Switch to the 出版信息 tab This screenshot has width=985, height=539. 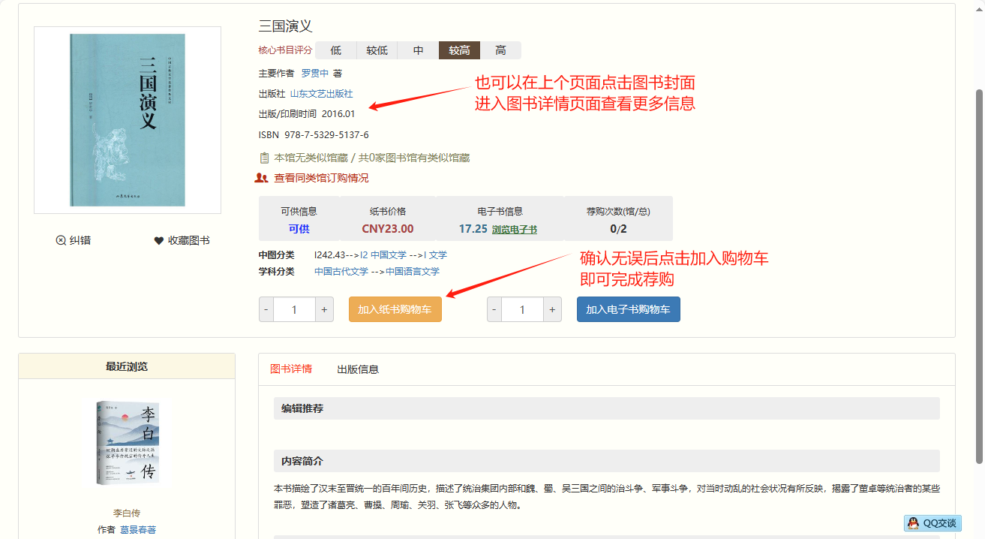[358, 369]
